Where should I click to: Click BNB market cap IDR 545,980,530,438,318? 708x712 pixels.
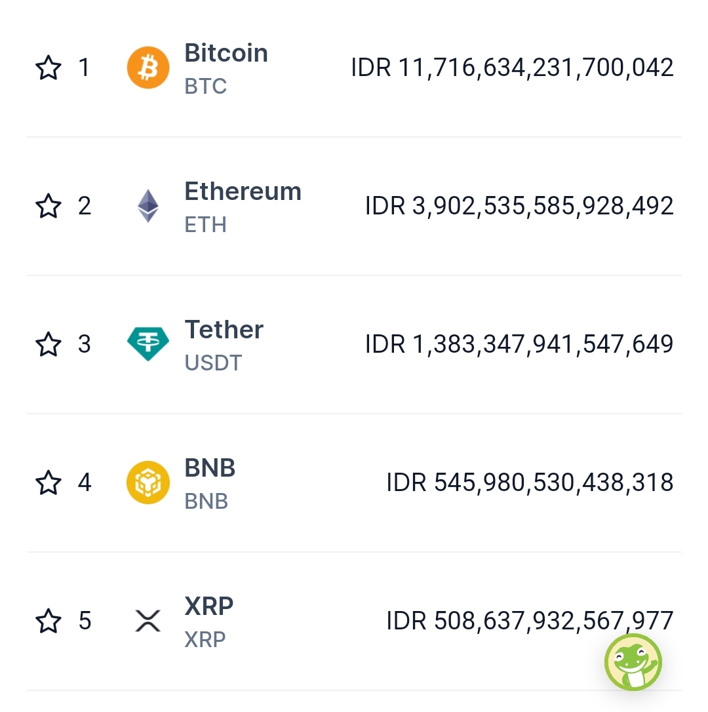pos(530,483)
